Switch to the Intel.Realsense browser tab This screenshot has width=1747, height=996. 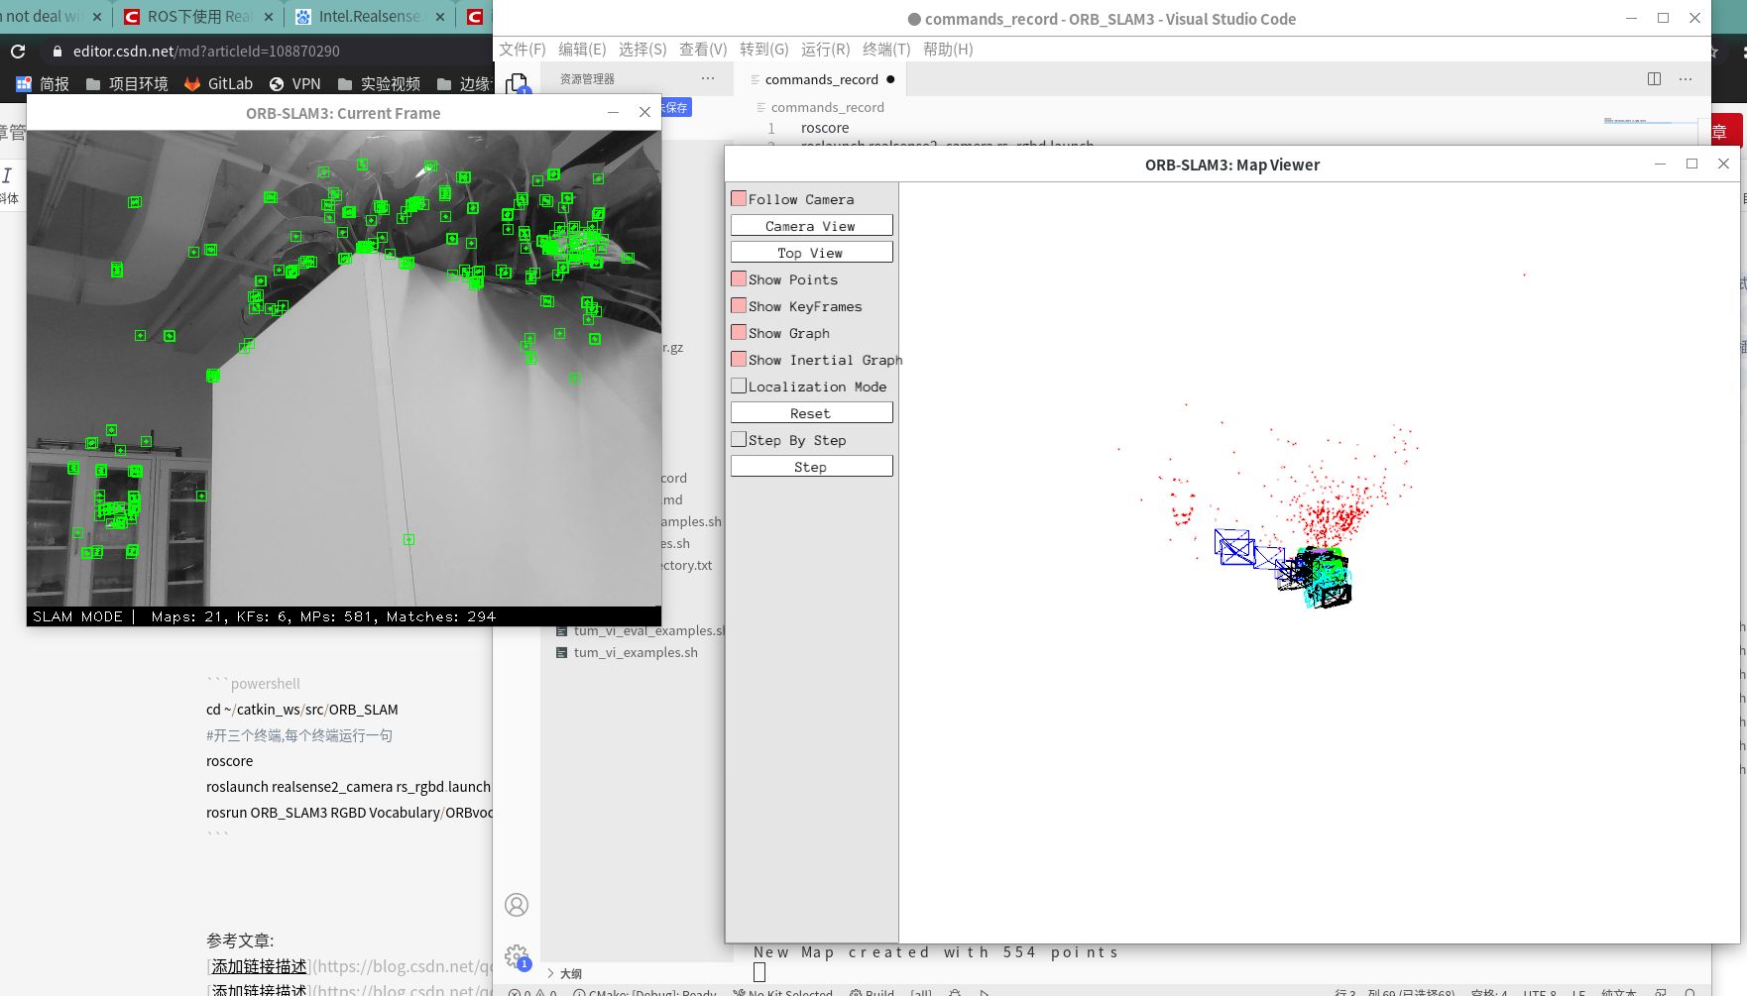point(361,16)
